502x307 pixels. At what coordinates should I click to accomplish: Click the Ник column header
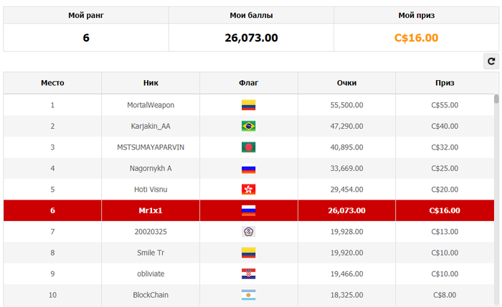point(151,83)
